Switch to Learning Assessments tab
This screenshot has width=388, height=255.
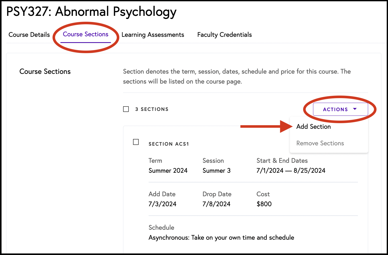[153, 35]
